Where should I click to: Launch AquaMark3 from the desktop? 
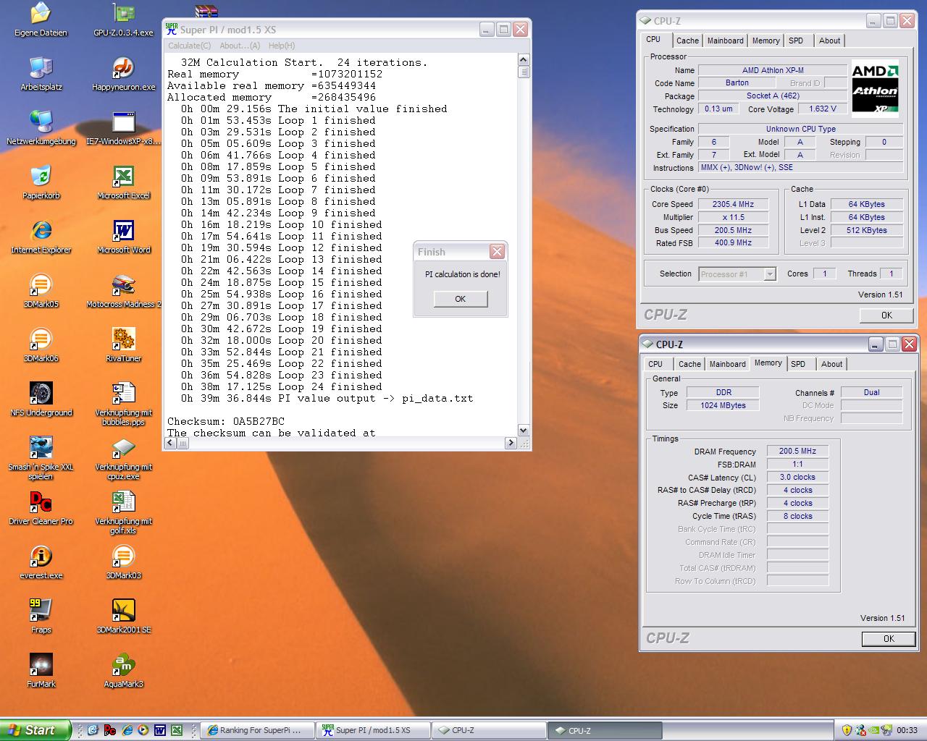[123, 671]
